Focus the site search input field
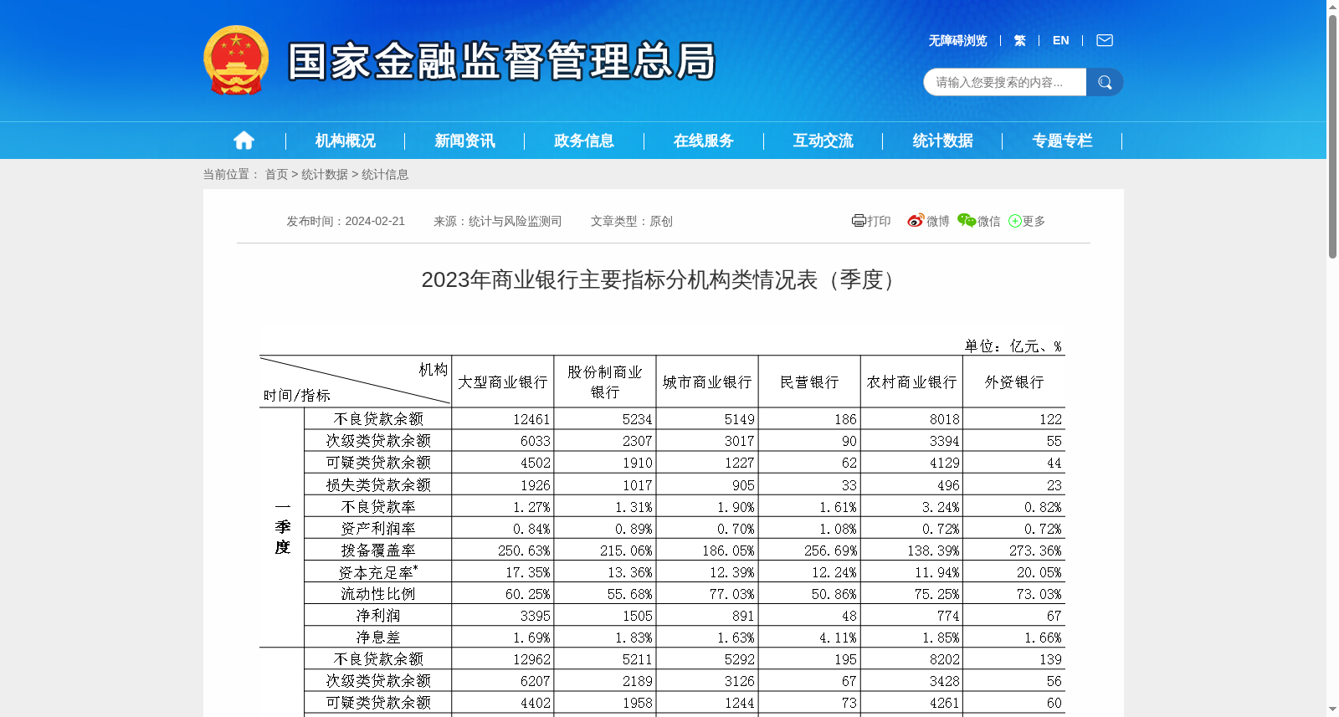 click(1004, 82)
